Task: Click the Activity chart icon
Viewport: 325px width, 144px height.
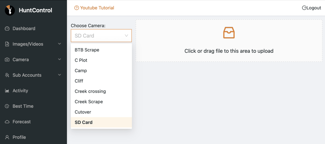Action: [7, 91]
